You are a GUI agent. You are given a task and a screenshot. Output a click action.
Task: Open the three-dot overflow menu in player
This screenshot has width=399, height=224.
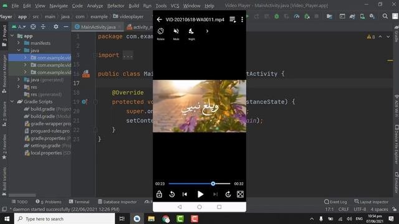(242, 19)
